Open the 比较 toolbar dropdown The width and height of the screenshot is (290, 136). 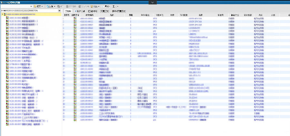coord(95,6)
